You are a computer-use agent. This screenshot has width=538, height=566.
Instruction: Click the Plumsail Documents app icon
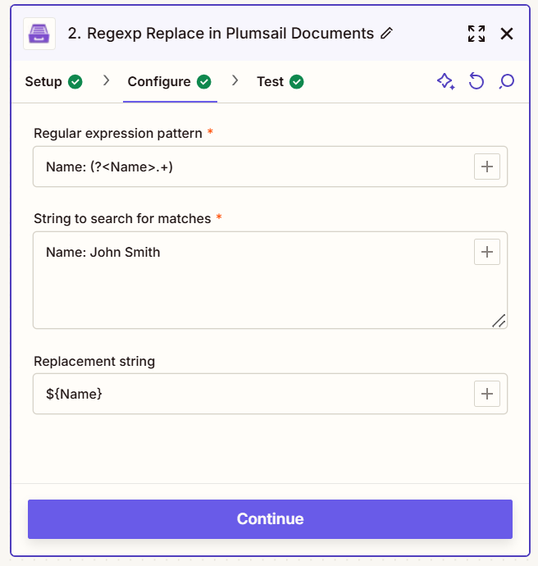[x=39, y=34]
